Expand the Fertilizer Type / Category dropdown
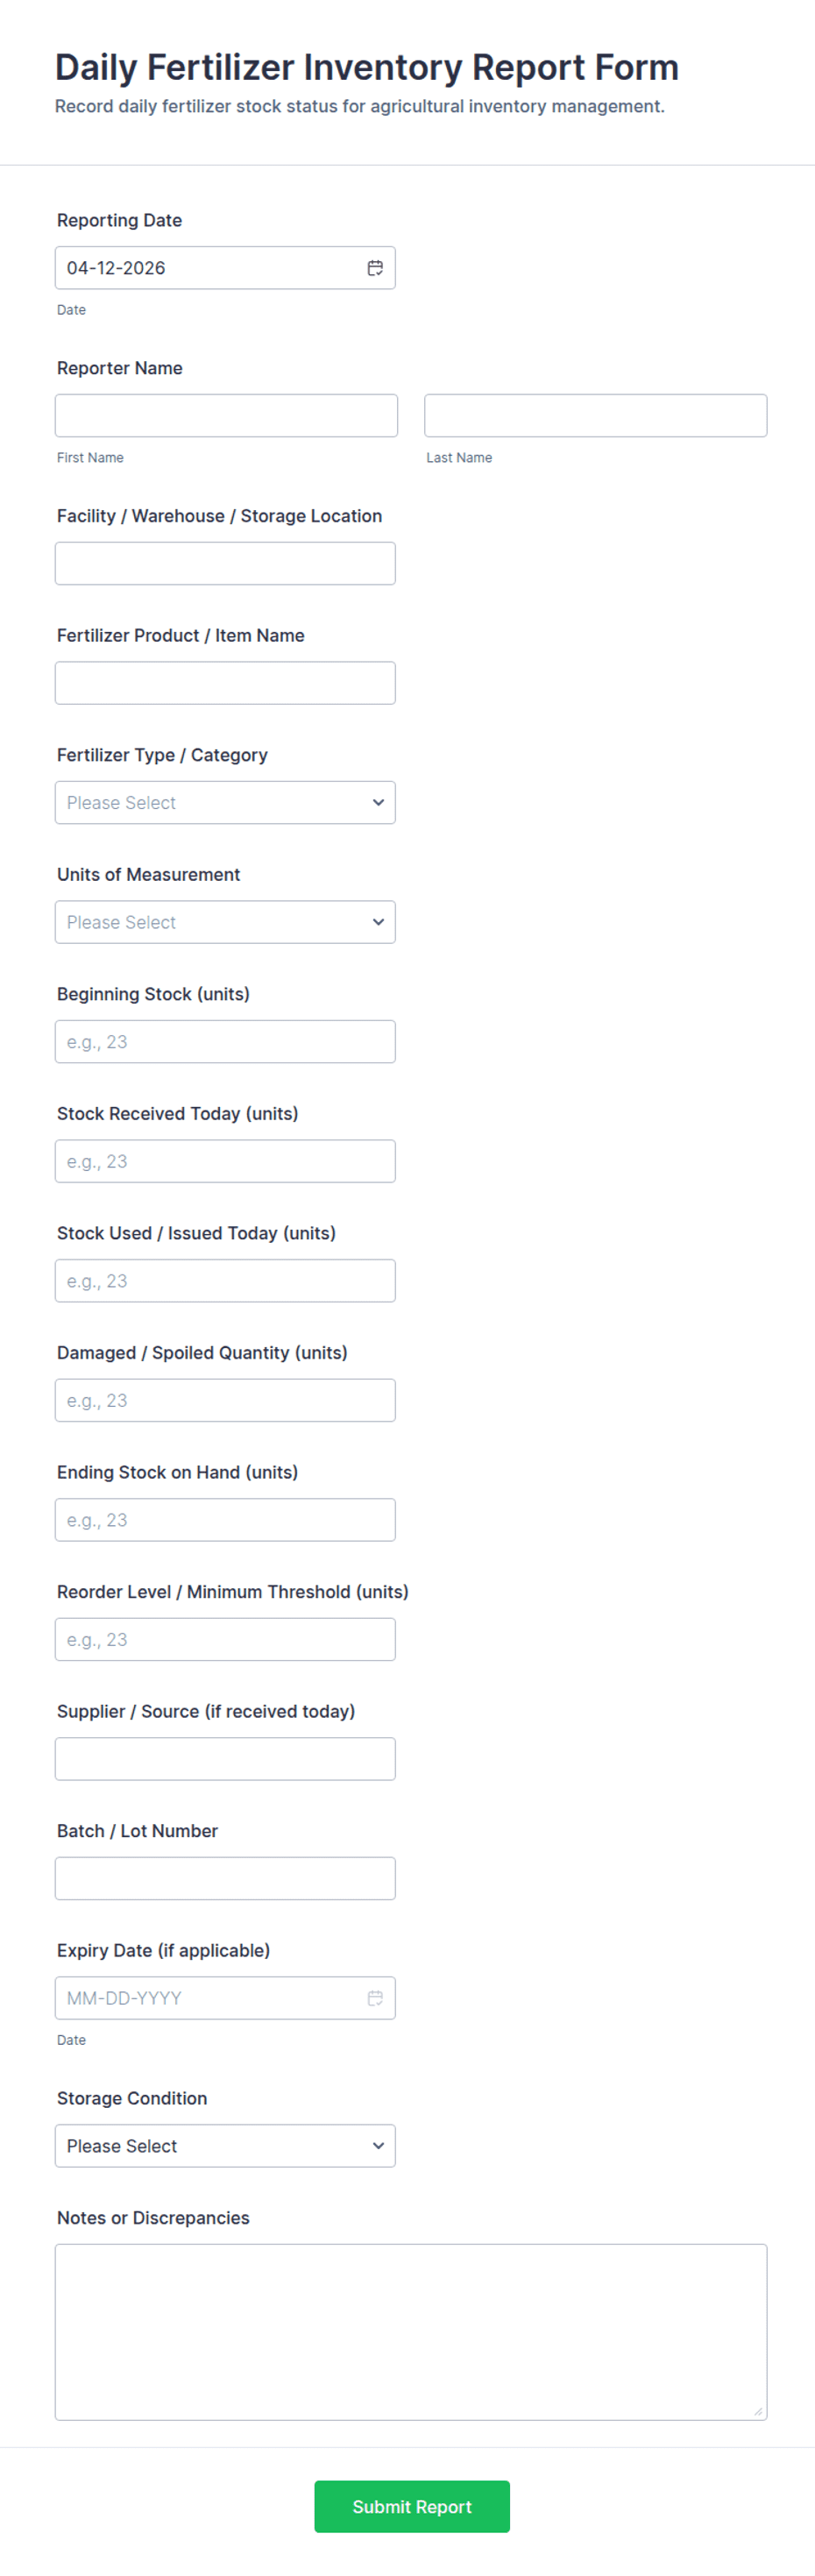This screenshot has height=2576, width=815. (225, 803)
